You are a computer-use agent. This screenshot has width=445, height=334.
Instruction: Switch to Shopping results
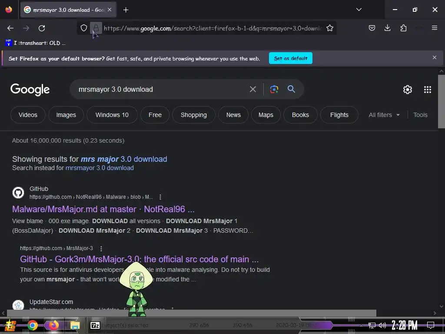click(193, 115)
